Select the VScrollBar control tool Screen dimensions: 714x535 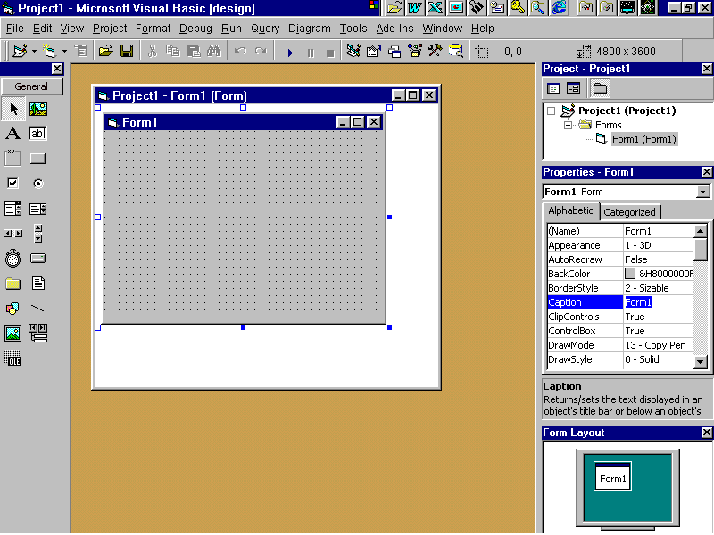click(37, 234)
